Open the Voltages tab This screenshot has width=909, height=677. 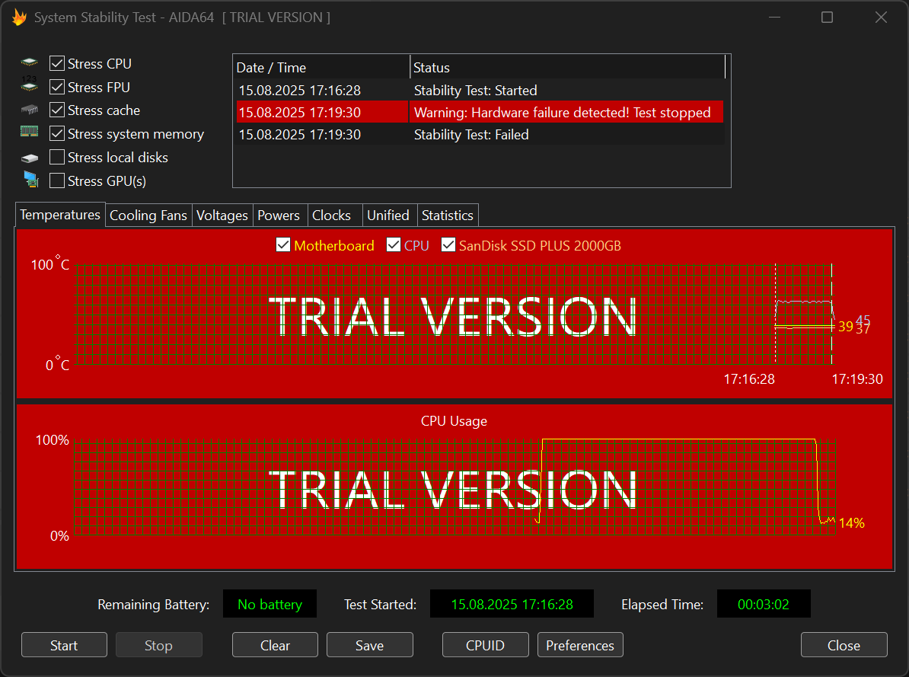tap(222, 216)
